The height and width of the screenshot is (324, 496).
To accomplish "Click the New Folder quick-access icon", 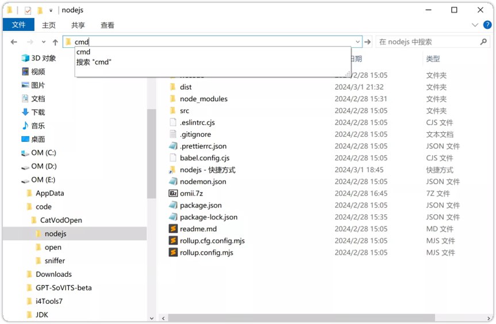I will 40,10.
